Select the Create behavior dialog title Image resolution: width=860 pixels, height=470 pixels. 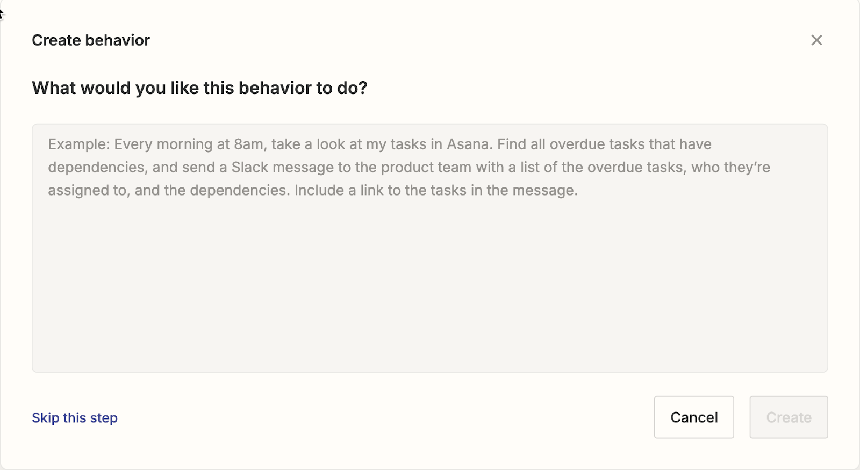tap(91, 40)
